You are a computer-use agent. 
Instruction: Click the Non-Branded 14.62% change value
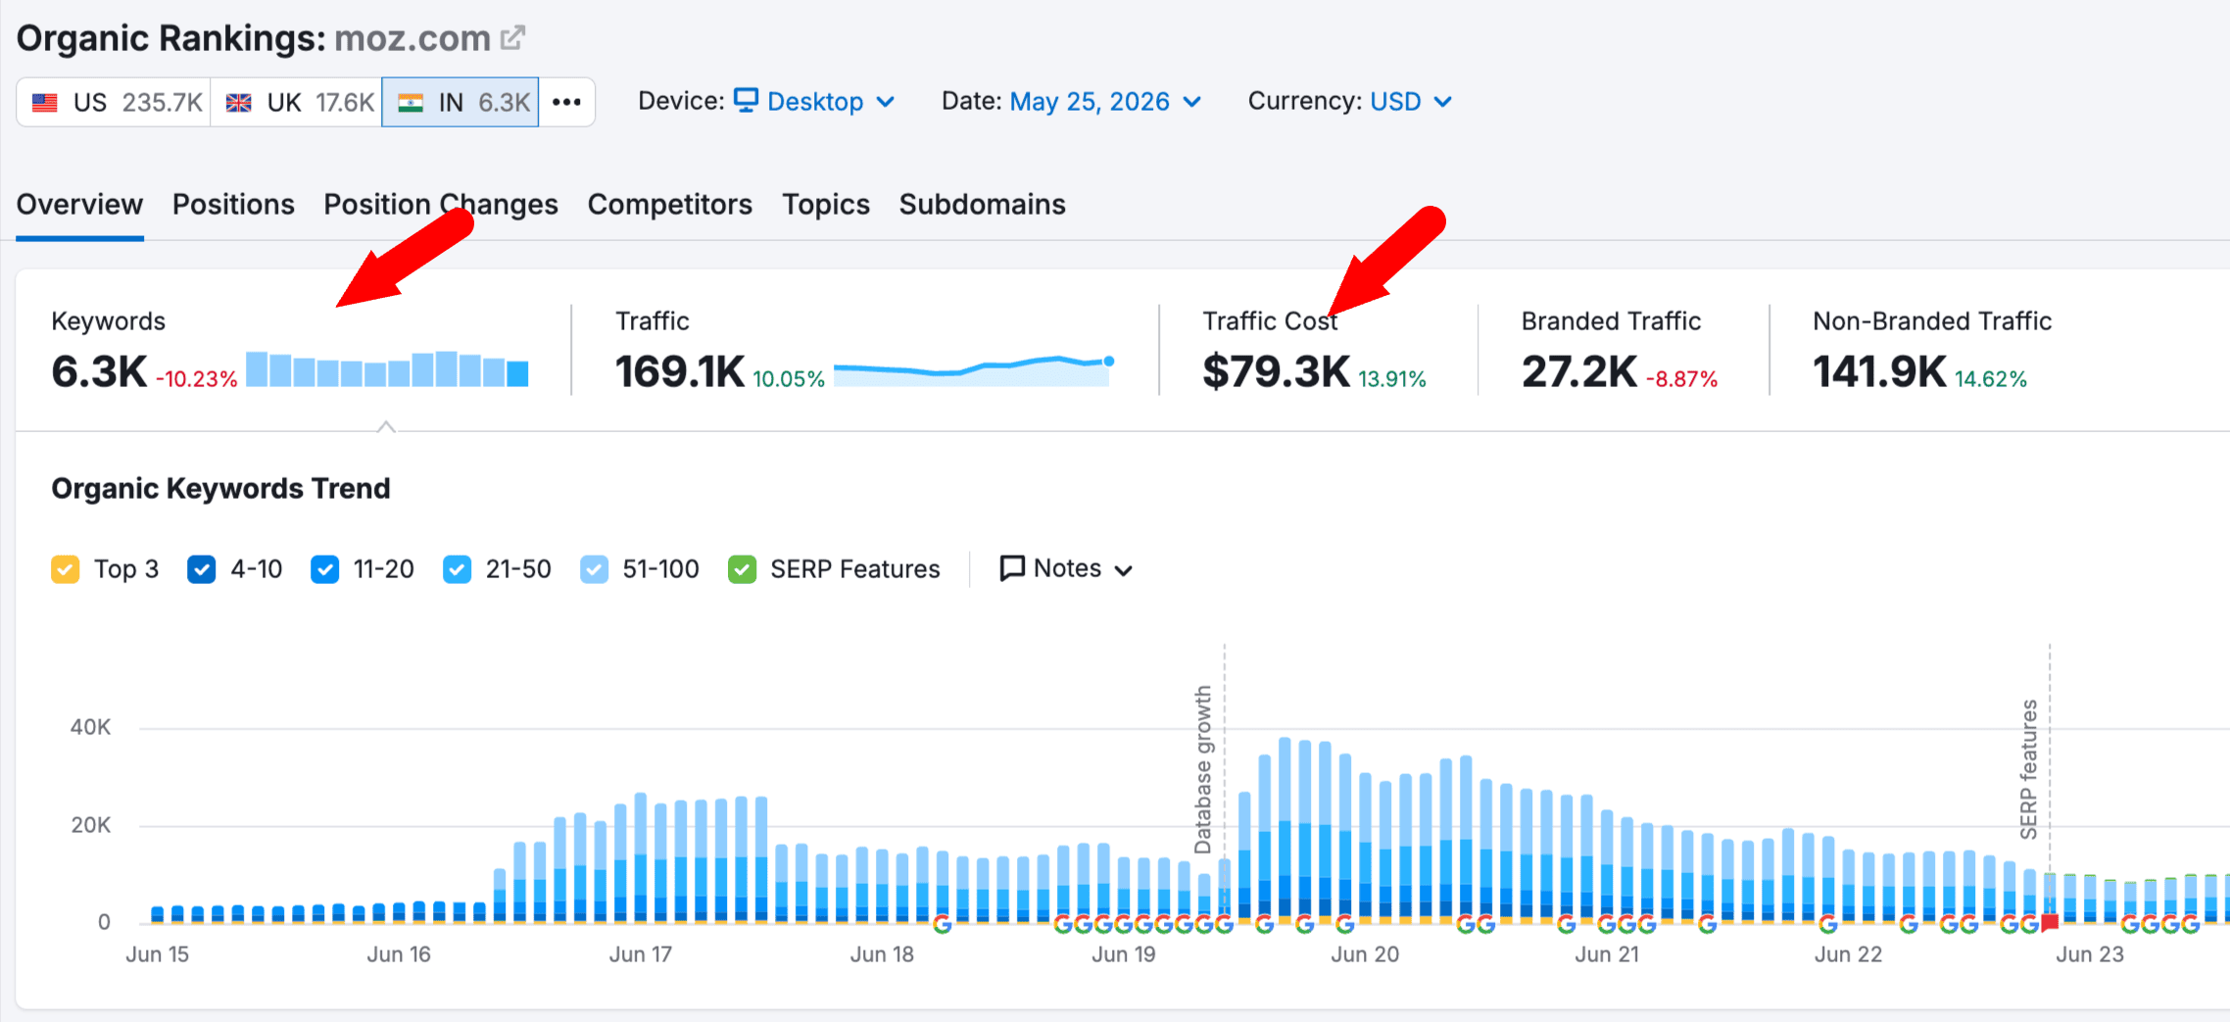point(1991,379)
